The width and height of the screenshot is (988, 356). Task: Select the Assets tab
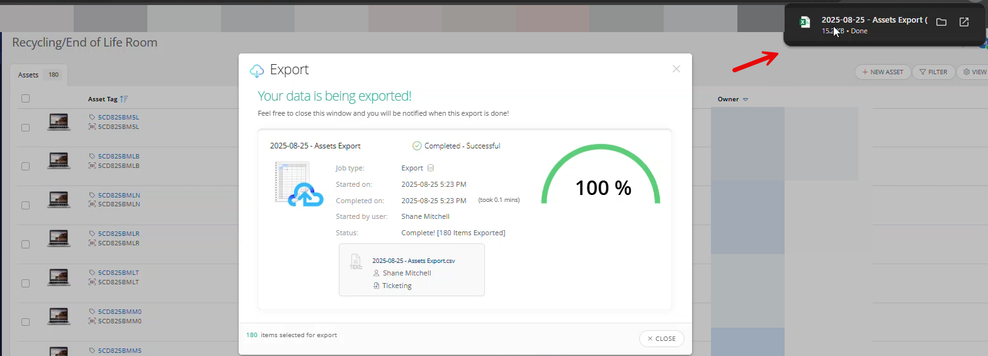pos(28,75)
